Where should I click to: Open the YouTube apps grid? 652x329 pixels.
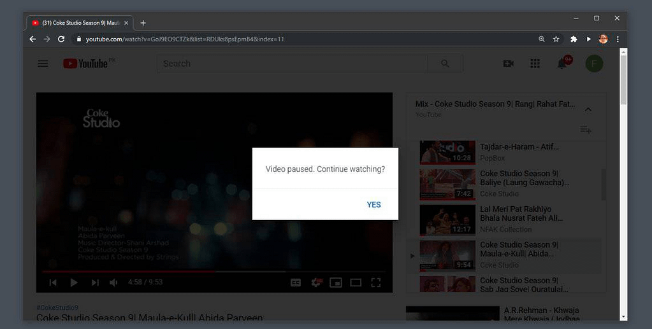click(535, 64)
